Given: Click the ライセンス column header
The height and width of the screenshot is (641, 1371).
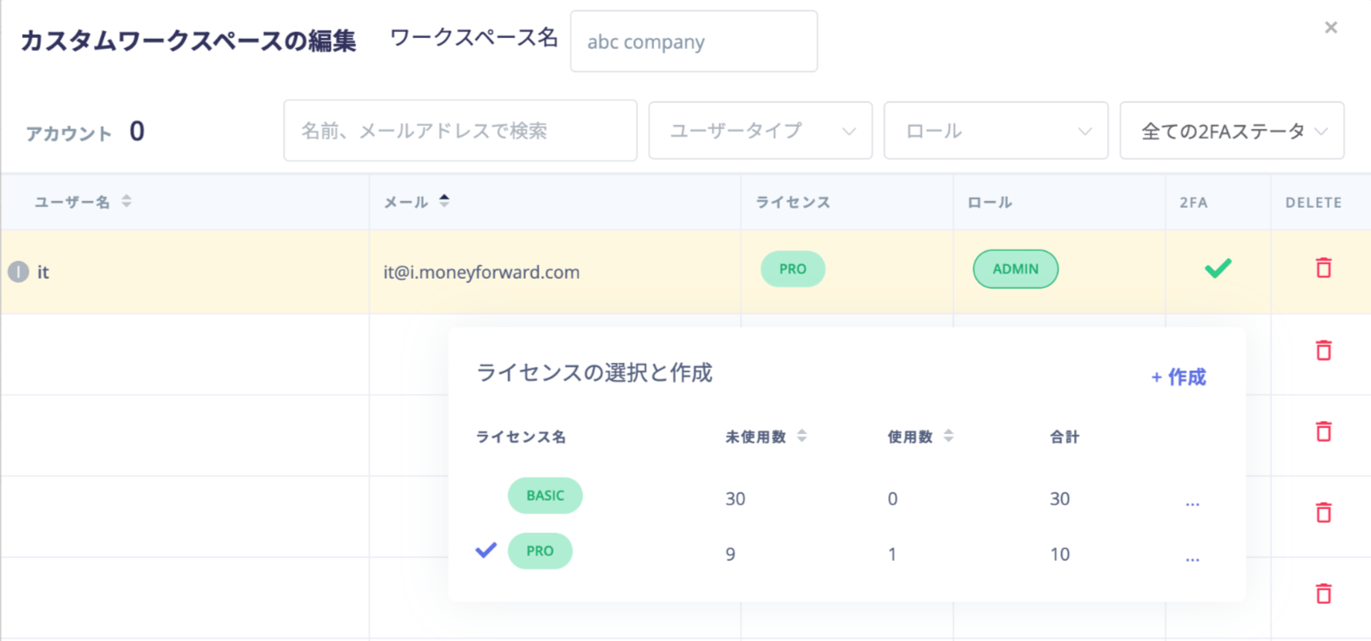Looking at the screenshot, I should (x=793, y=202).
